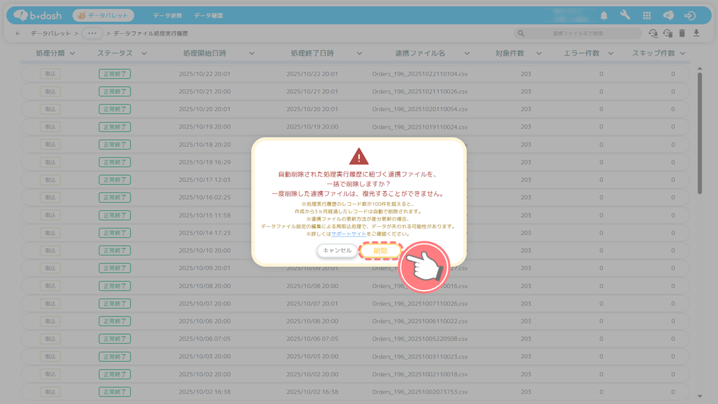Open the エラー件数 column dropdown chevron
The height and width of the screenshot is (404, 718).
[611, 53]
